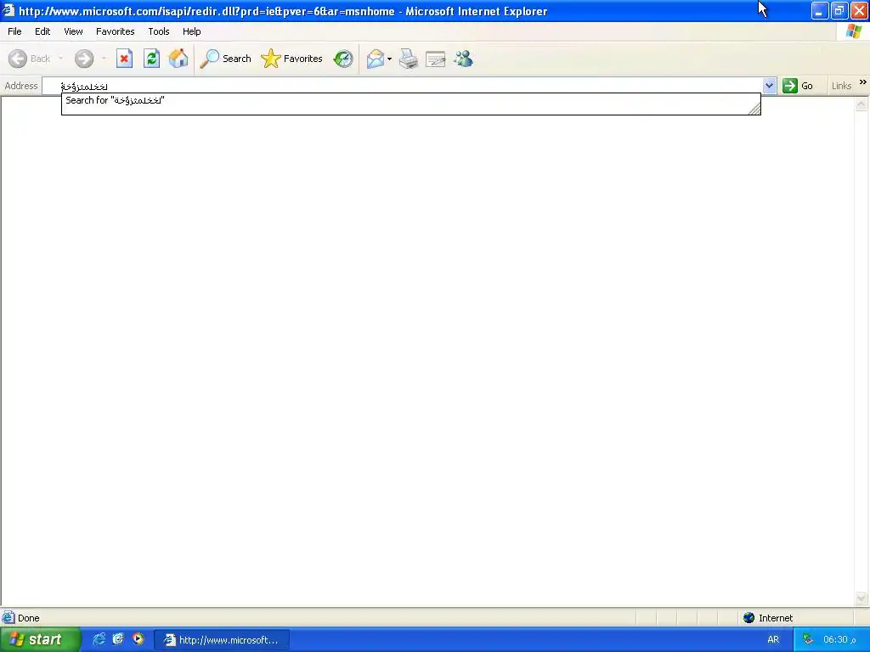Select the microsoft.com taskbar window button
870x652 pixels.
[x=222, y=640]
